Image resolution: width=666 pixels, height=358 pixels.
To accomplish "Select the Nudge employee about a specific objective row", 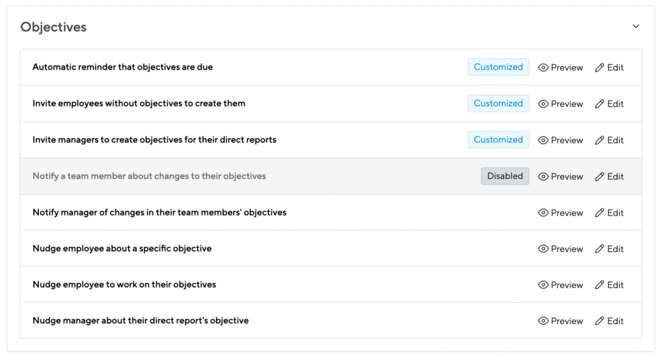I will (x=330, y=249).
